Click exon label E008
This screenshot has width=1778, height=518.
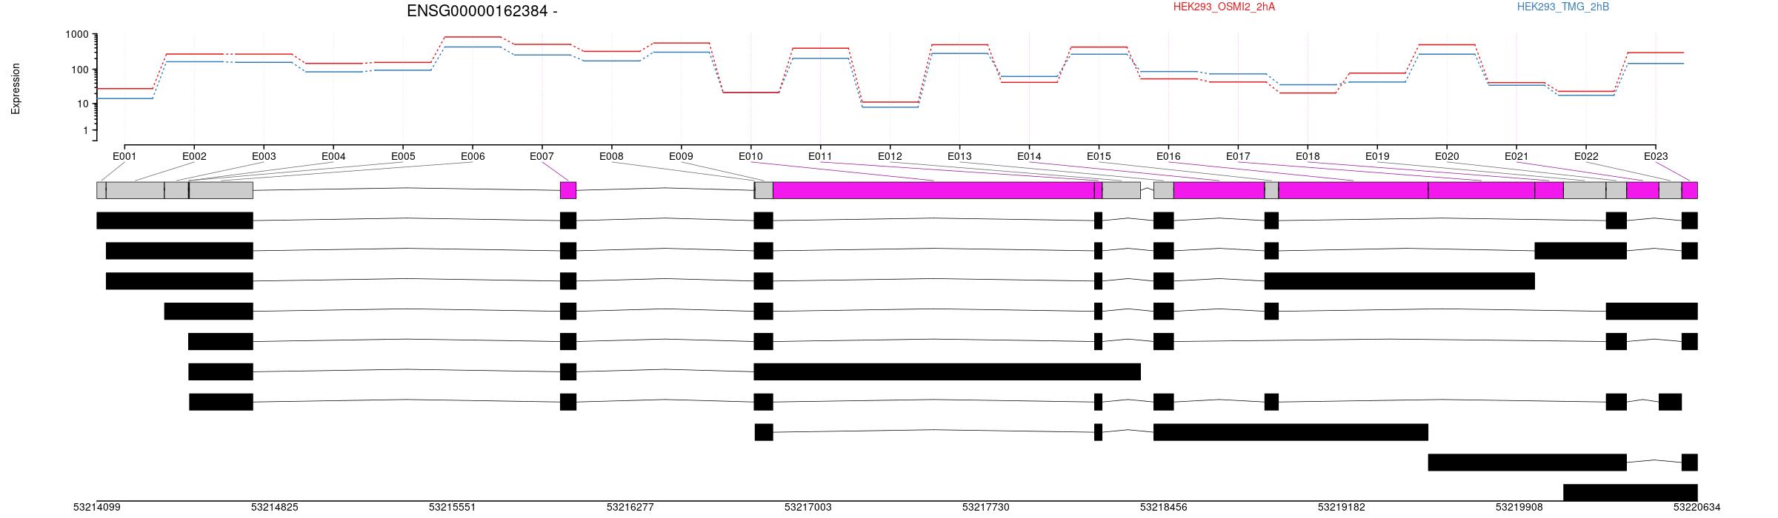[x=611, y=156]
